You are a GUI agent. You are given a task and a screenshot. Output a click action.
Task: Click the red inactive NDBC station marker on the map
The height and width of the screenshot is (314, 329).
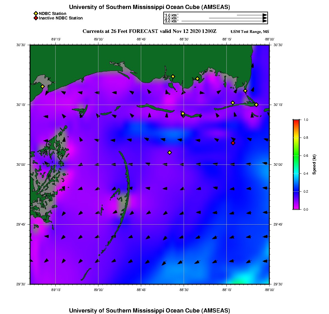[233, 143]
